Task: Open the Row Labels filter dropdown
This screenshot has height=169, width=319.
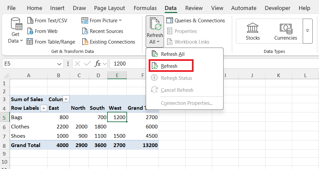Action: pyautogui.click(x=44, y=108)
